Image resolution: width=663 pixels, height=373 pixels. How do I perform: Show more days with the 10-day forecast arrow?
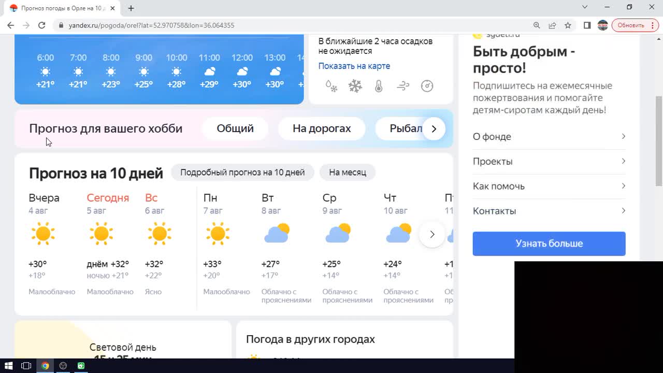click(432, 234)
